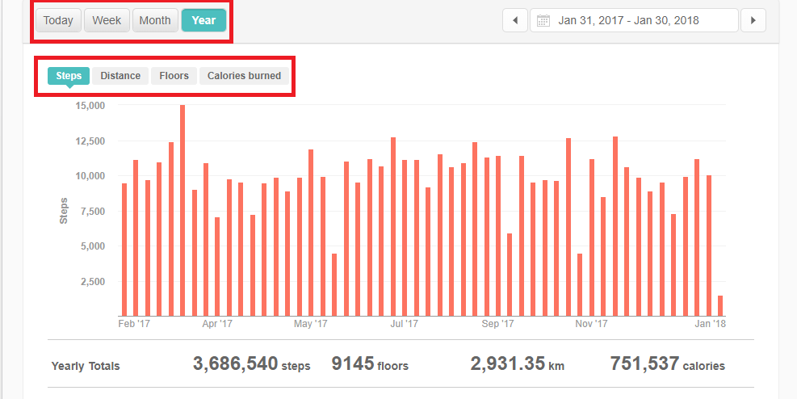View the Calories burned tab
The width and height of the screenshot is (797, 399).
pyautogui.click(x=244, y=76)
